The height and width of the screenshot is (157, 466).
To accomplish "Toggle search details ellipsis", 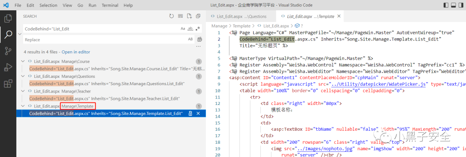I will coord(198,46).
